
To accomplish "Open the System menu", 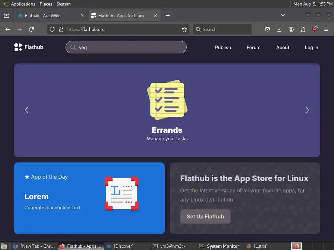I will pyautogui.click(x=64, y=4).
